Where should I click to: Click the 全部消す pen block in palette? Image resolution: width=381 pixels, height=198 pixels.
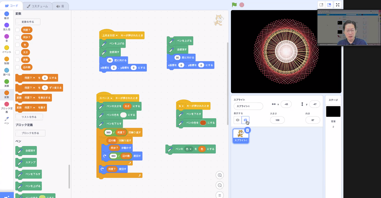pos(26,151)
